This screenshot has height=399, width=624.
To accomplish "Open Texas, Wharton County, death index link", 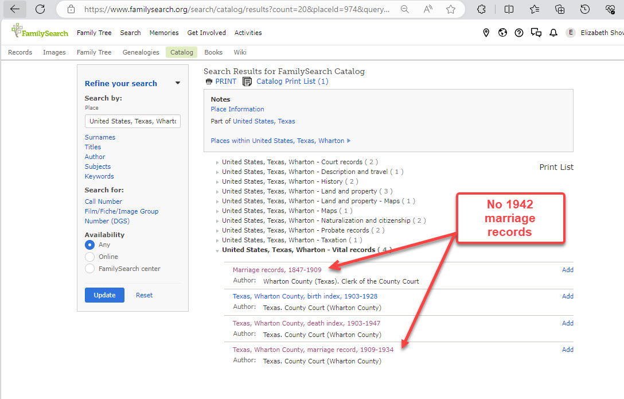I will point(306,323).
